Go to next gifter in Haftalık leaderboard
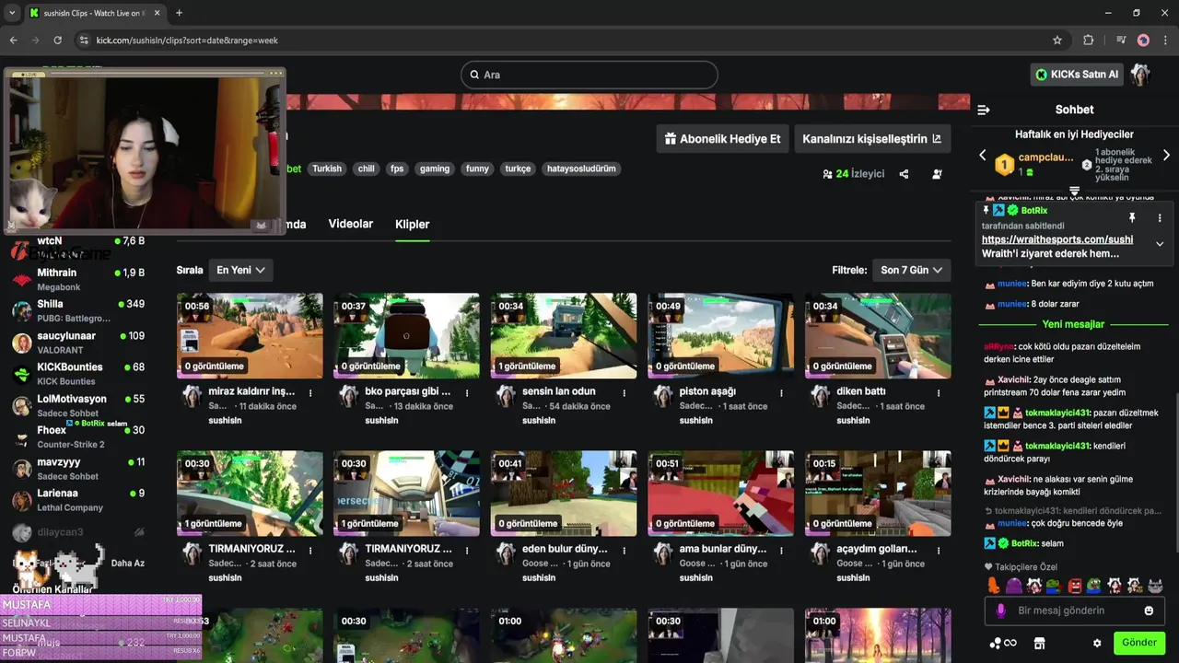 [x=1166, y=156]
